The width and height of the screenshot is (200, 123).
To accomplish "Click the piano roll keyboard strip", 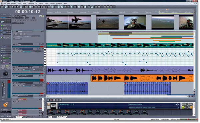I will 45,57.
